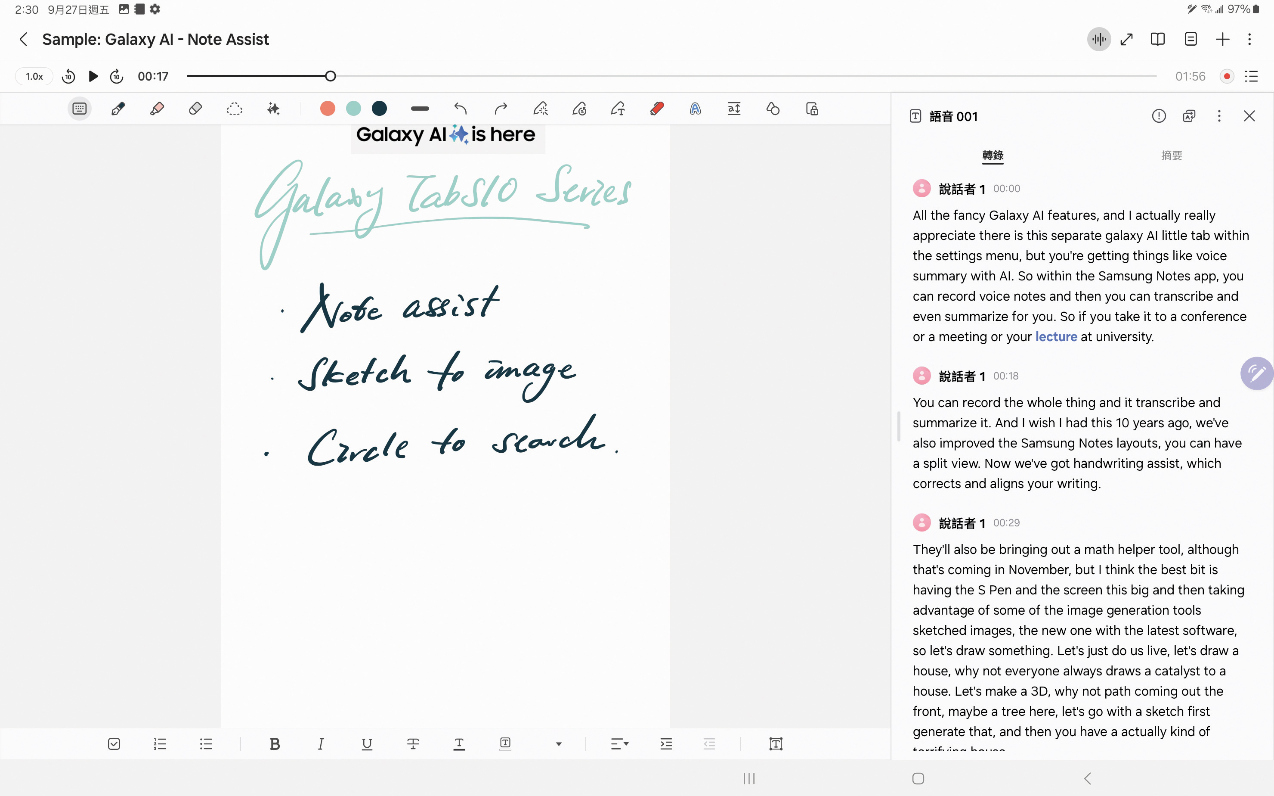Toggle italic formatting
The image size is (1274, 796).
[321, 743]
